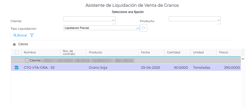This screenshot has height=108, width=250.
Task: Click the Cantidad column header
Action: [x=173, y=52]
